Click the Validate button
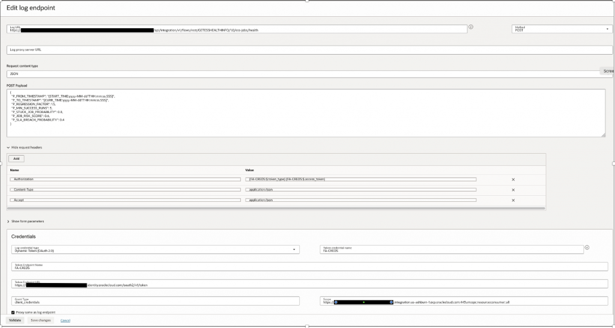Image resolution: width=615 pixels, height=328 pixels. [15, 321]
